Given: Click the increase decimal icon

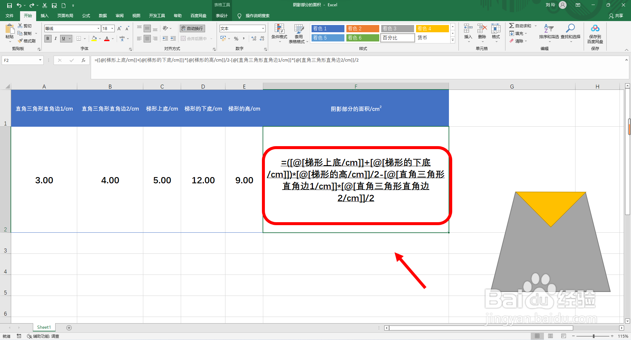Looking at the screenshot, I should click(x=254, y=39).
